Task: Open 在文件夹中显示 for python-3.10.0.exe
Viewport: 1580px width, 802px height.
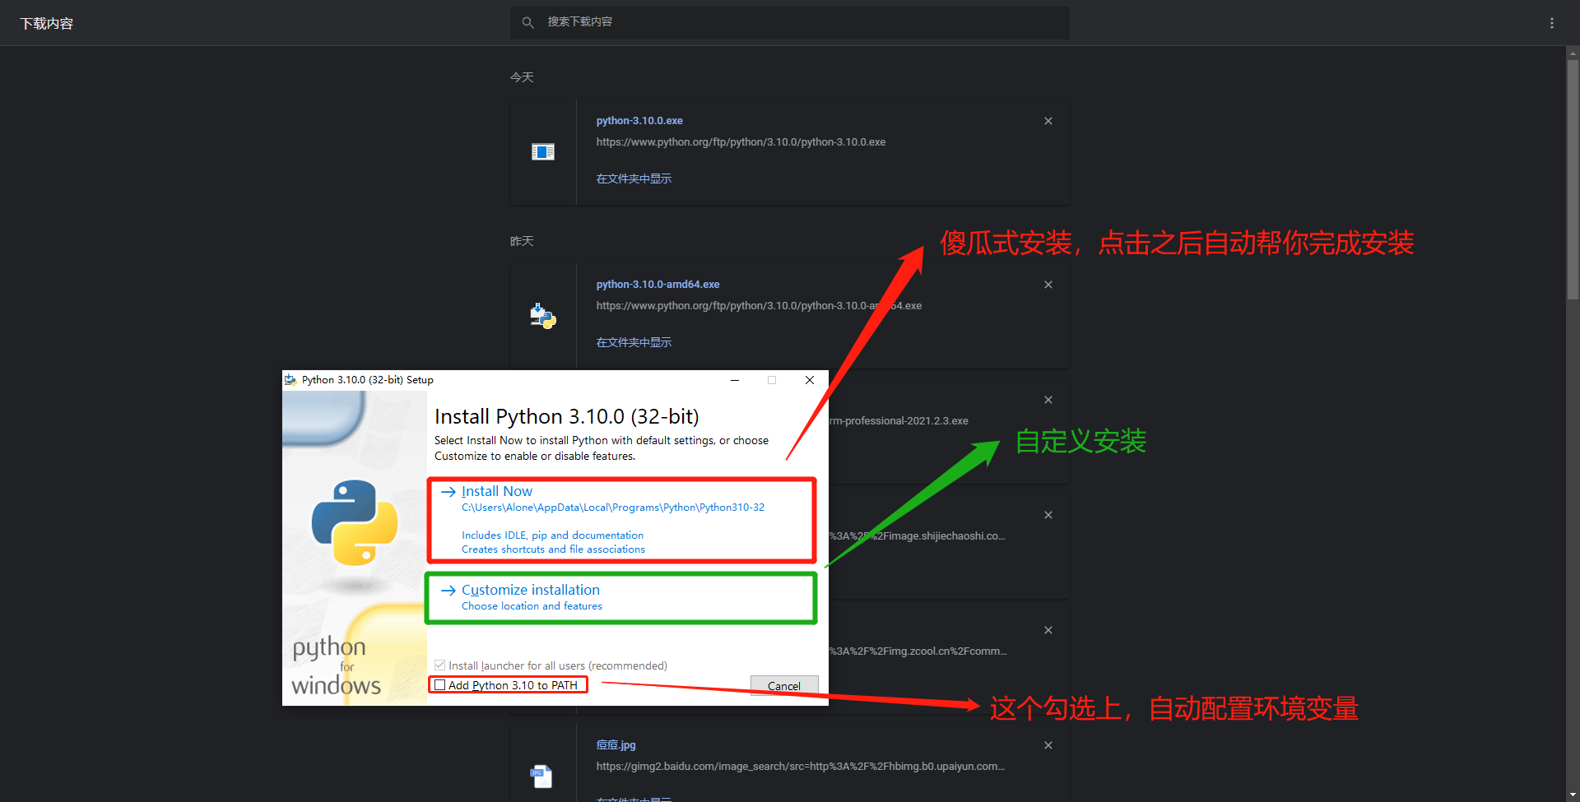Action: click(634, 178)
